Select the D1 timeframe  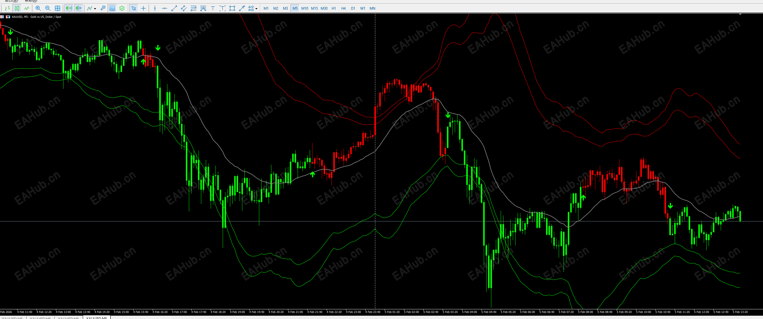(x=353, y=8)
